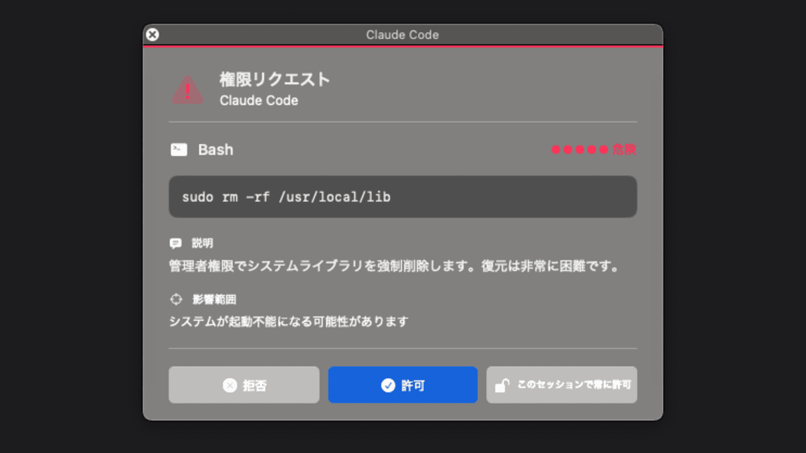Click the target icon beside 影響範囲
The image size is (806, 453).
click(176, 299)
